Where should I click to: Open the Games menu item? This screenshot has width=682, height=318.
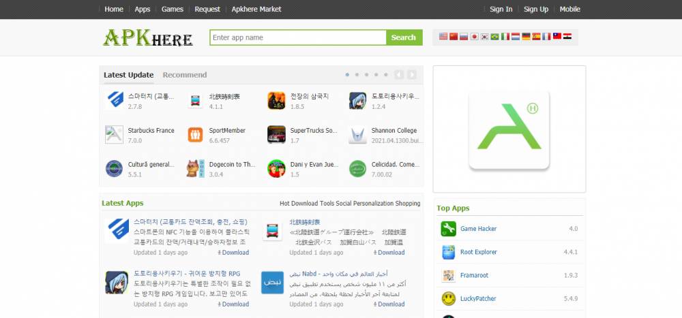[x=173, y=9]
